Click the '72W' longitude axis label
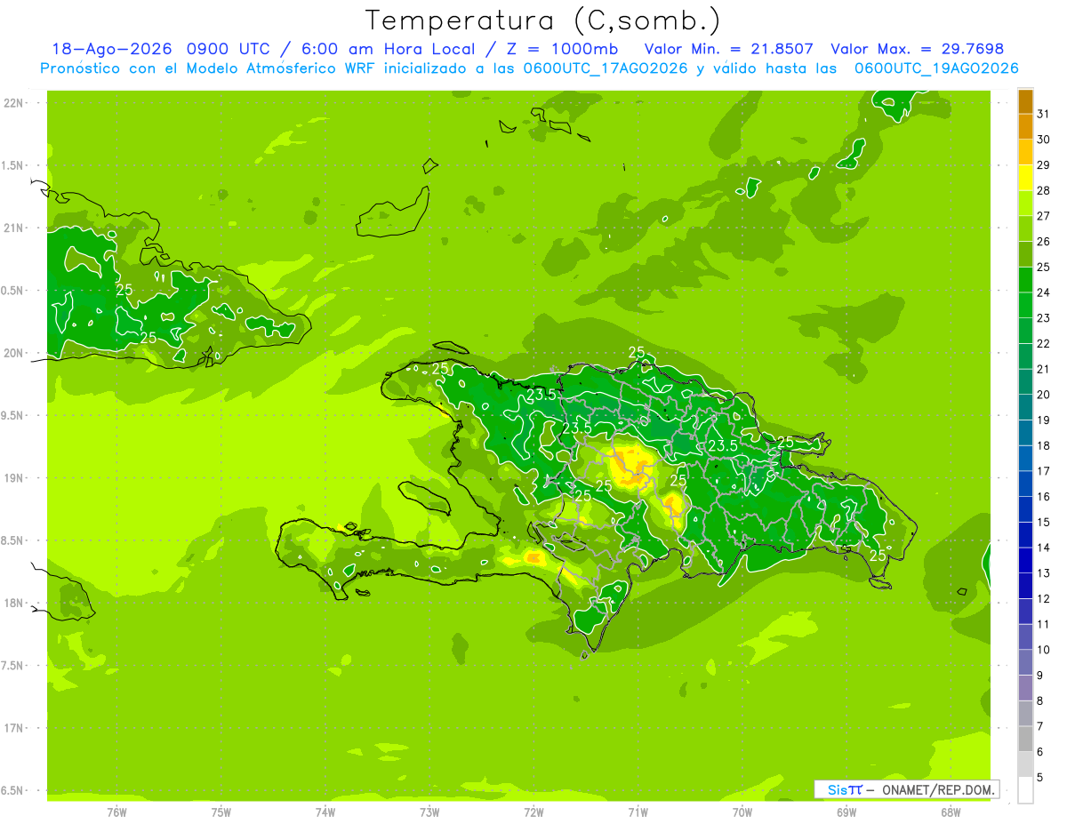Viewport: 1067px width, 824px height. pos(533,812)
